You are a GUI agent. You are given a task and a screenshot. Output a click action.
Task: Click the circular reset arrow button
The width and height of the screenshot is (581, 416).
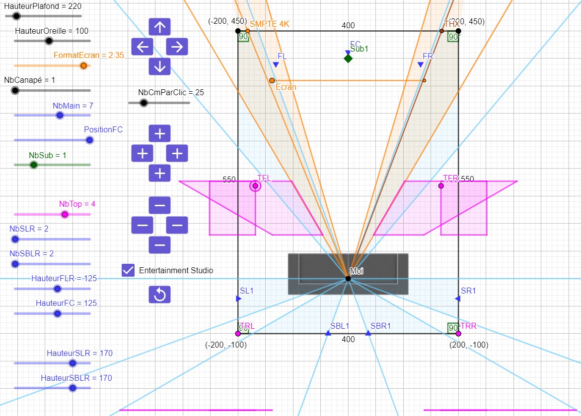[x=159, y=295]
